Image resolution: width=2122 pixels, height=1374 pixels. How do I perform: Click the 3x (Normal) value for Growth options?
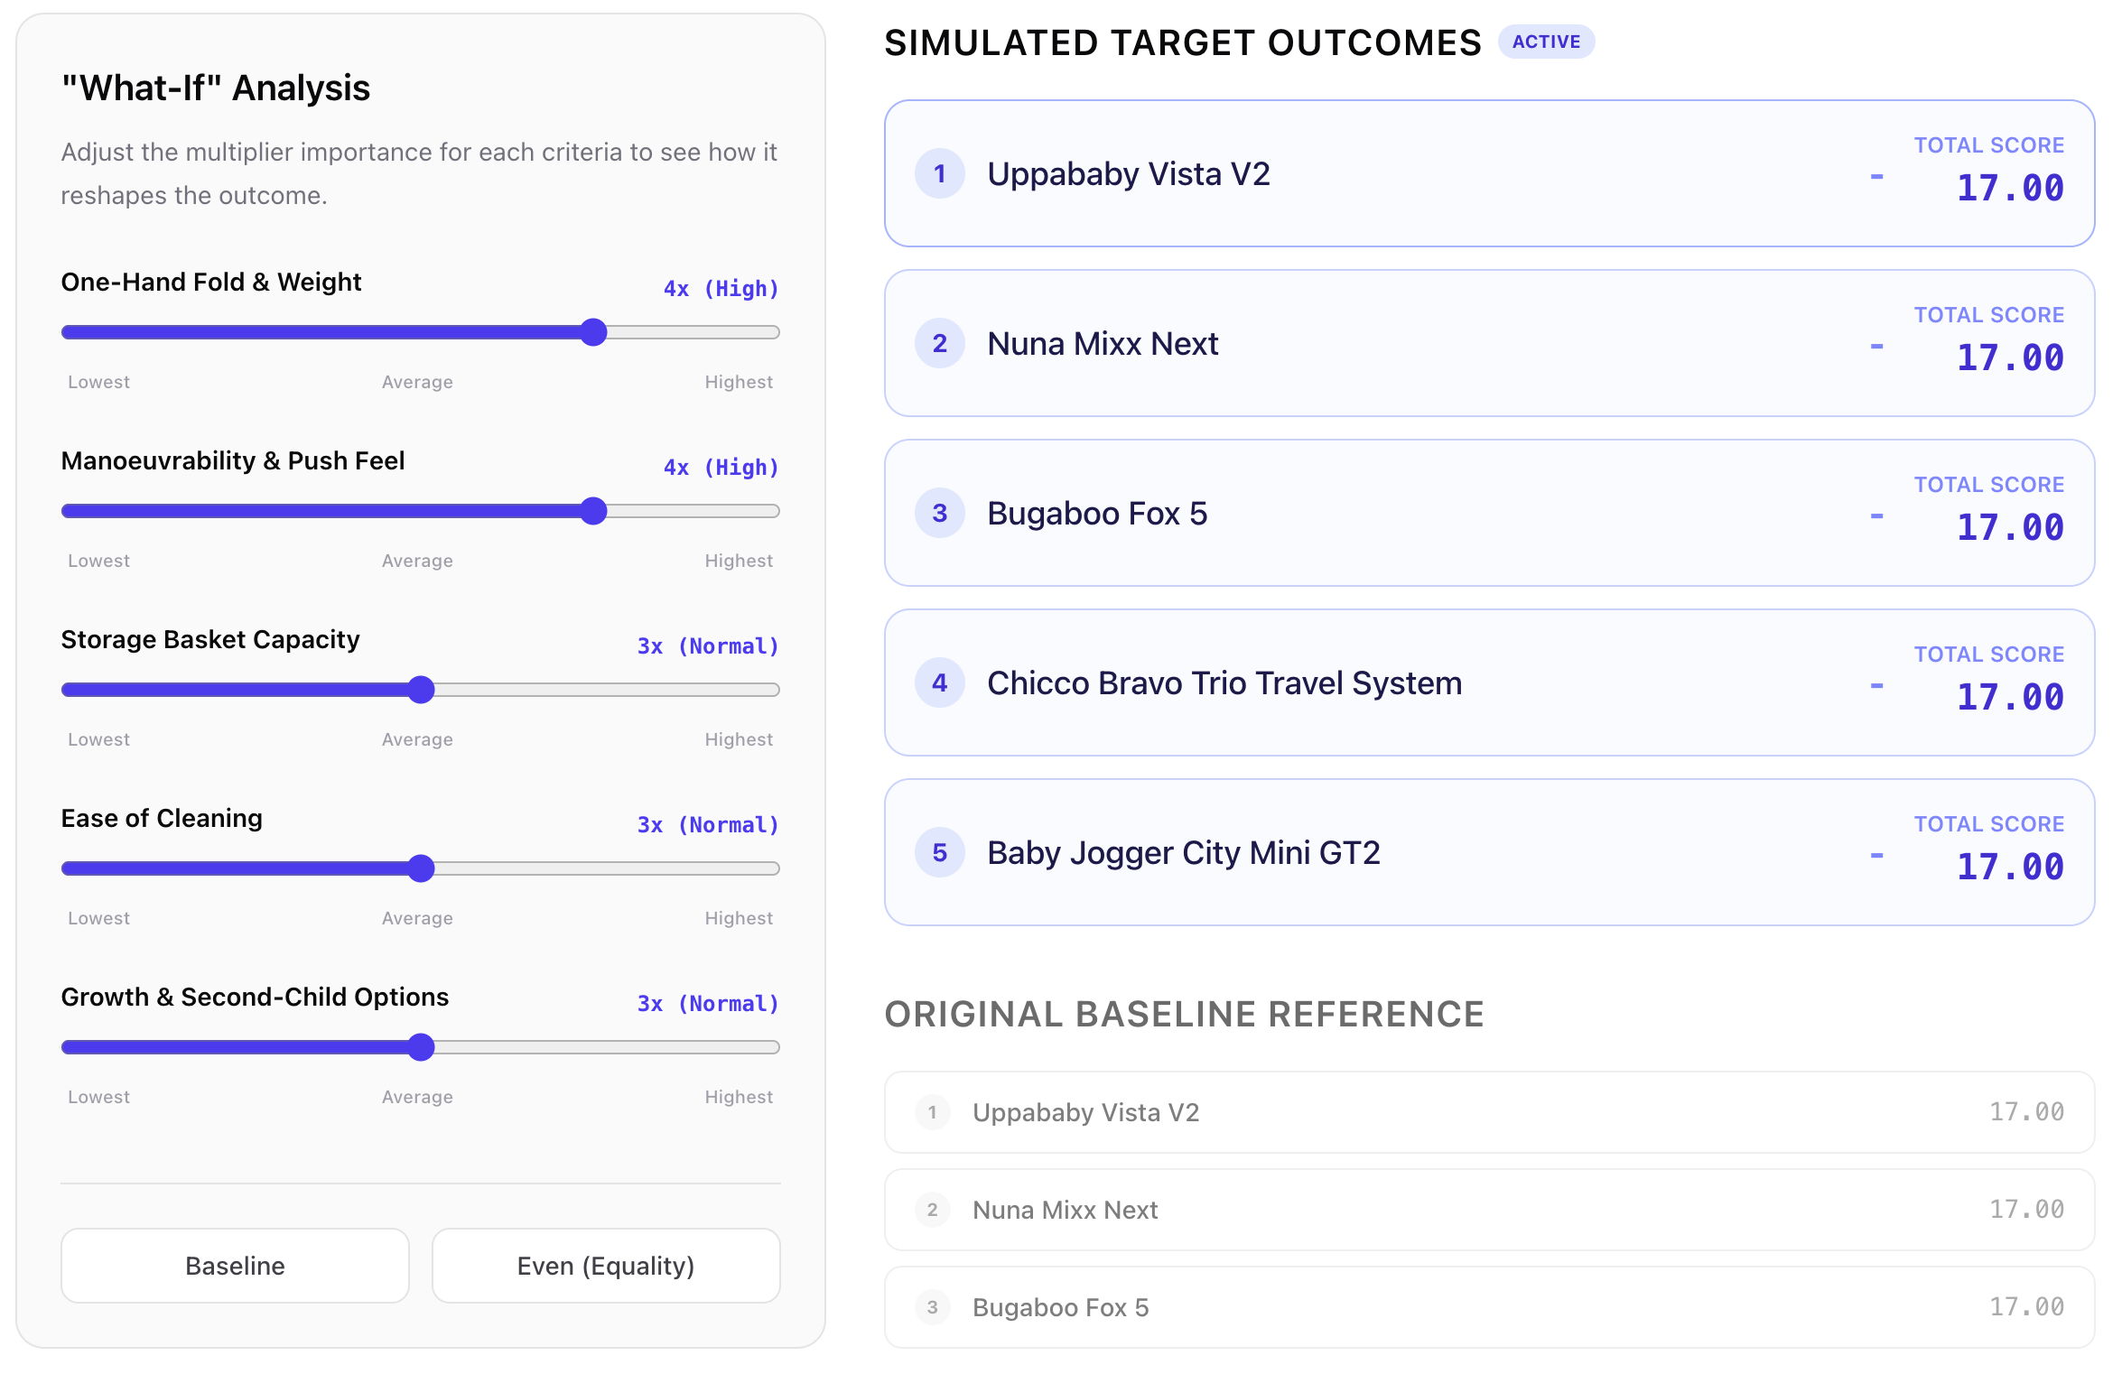[708, 1004]
